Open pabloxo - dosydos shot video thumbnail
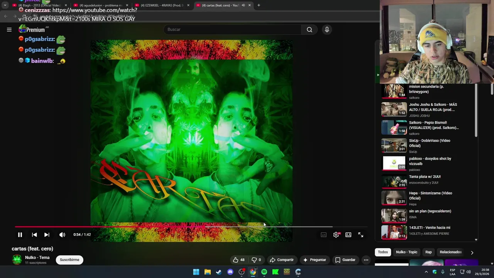Screen dimensions: 494x278 (394, 163)
